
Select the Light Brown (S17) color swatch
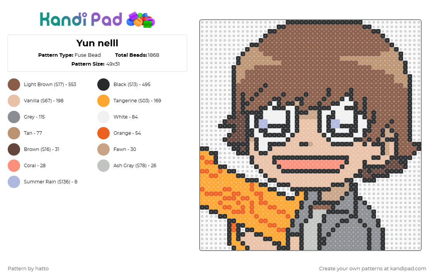pyautogui.click(x=14, y=85)
